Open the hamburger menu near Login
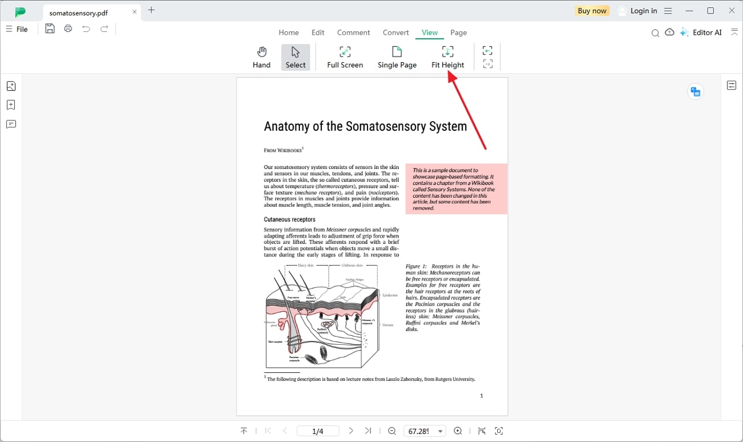743x442 pixels. click(x=668, y=11)
